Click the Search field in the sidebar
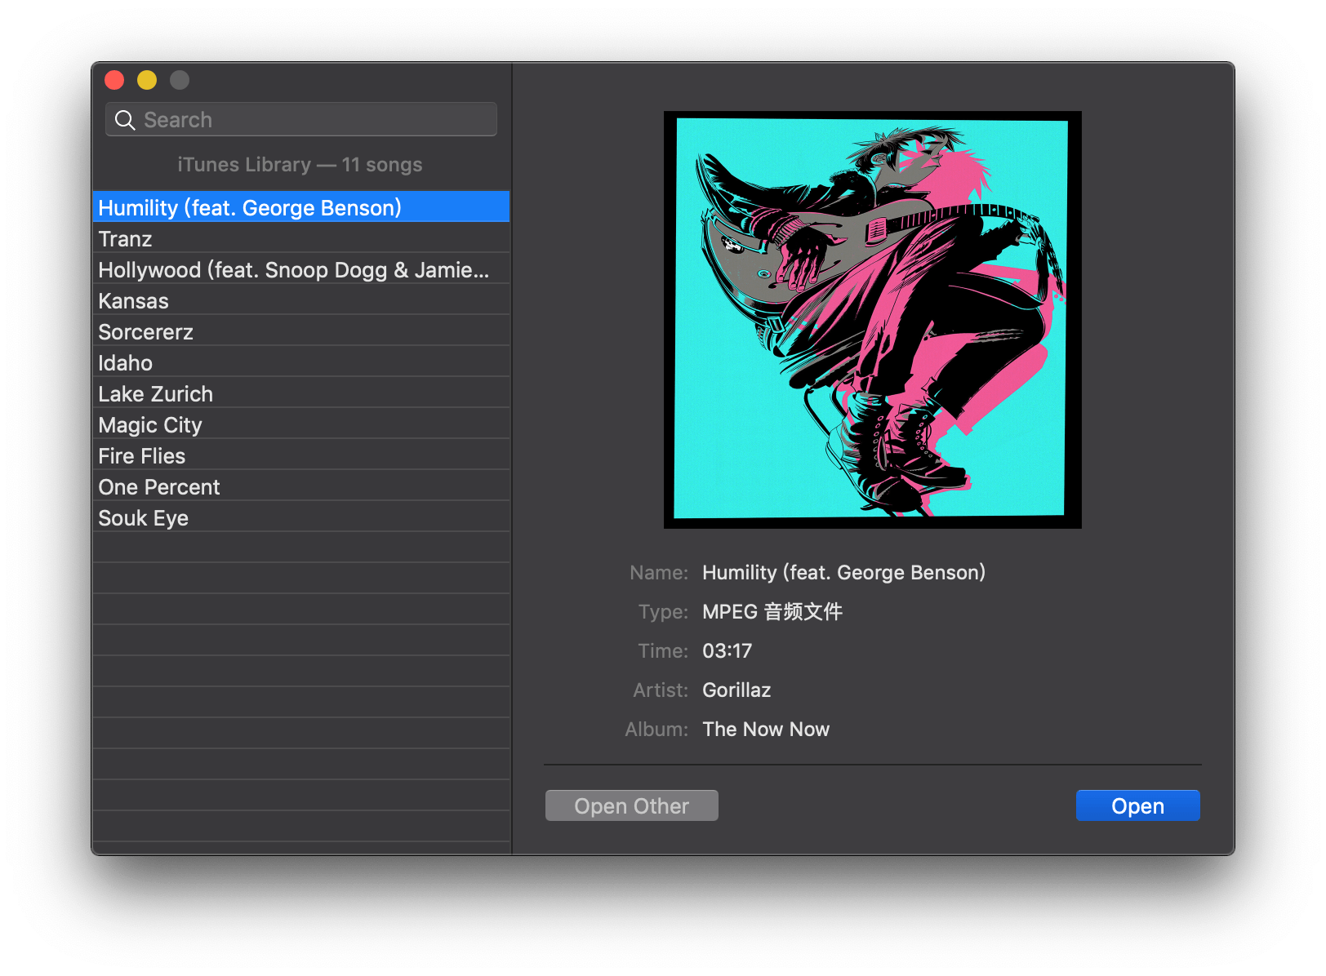The width and height of the screenshot is (1326, 976). coord(300,120)
